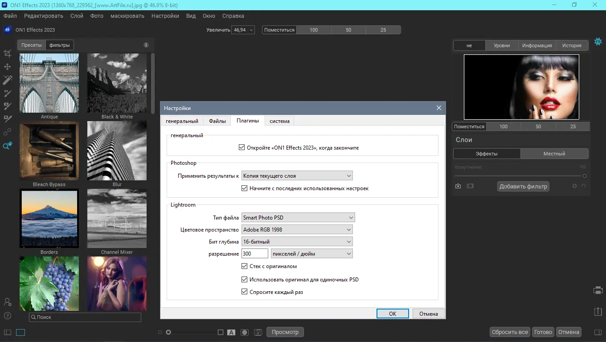
Task: Select the Move/Transform tool
Action: pos(8,67)
